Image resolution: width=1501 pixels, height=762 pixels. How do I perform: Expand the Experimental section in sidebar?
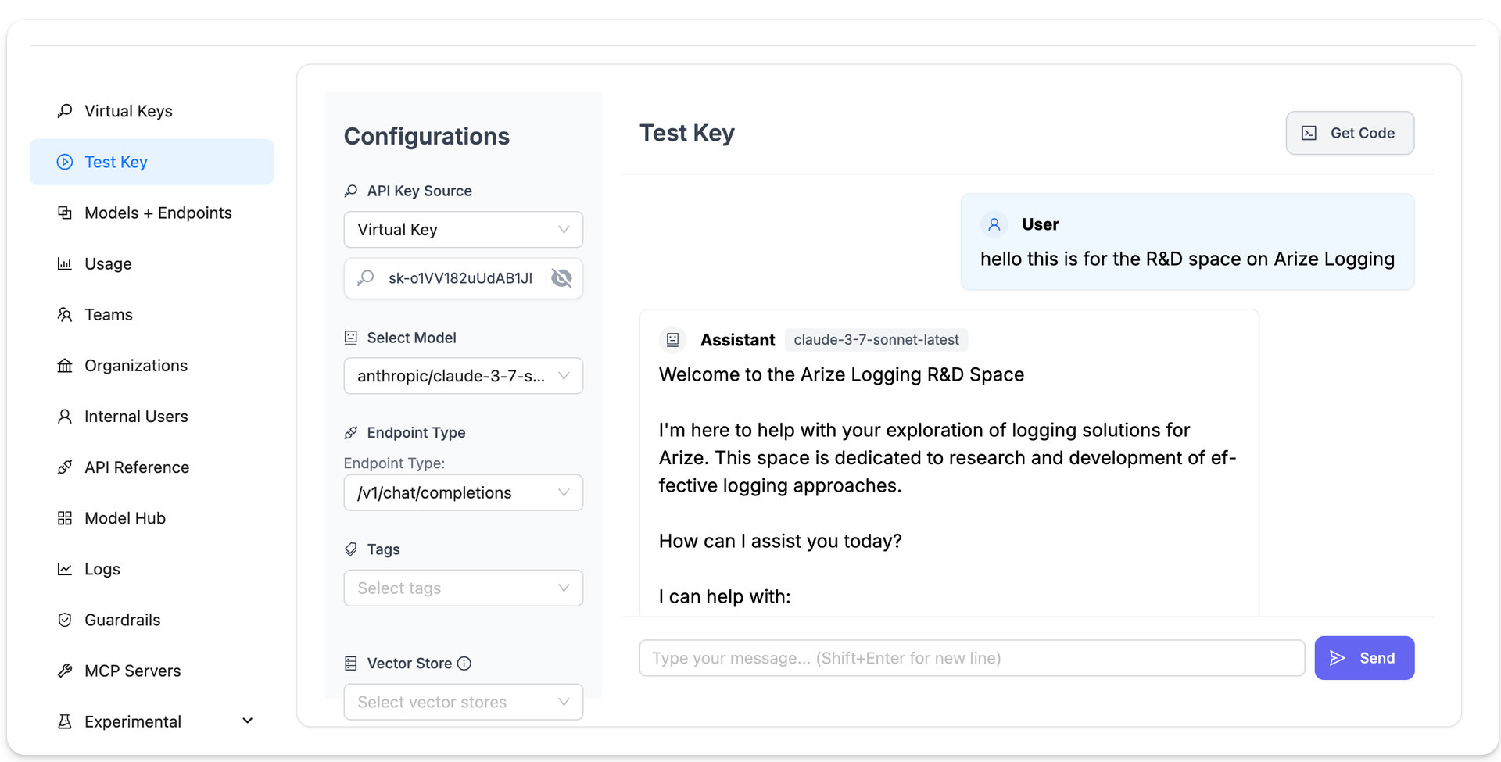(248, 720)
